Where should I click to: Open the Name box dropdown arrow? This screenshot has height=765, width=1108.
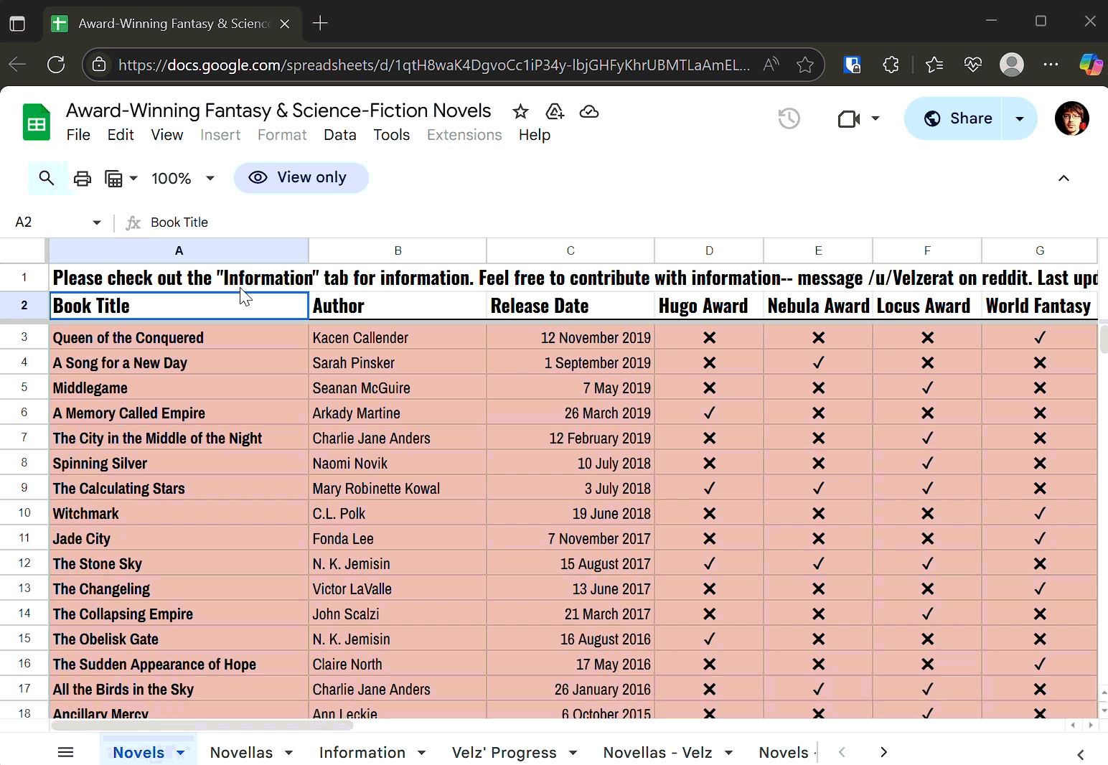97,222
